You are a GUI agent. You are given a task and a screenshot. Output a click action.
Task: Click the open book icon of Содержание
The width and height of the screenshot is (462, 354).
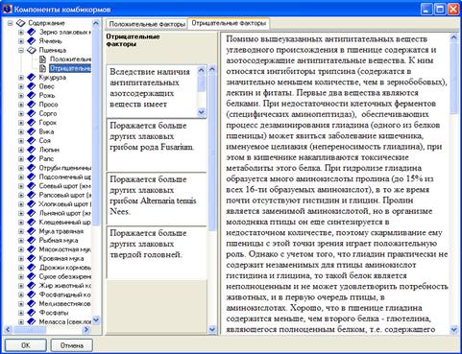tap(20, 23)
